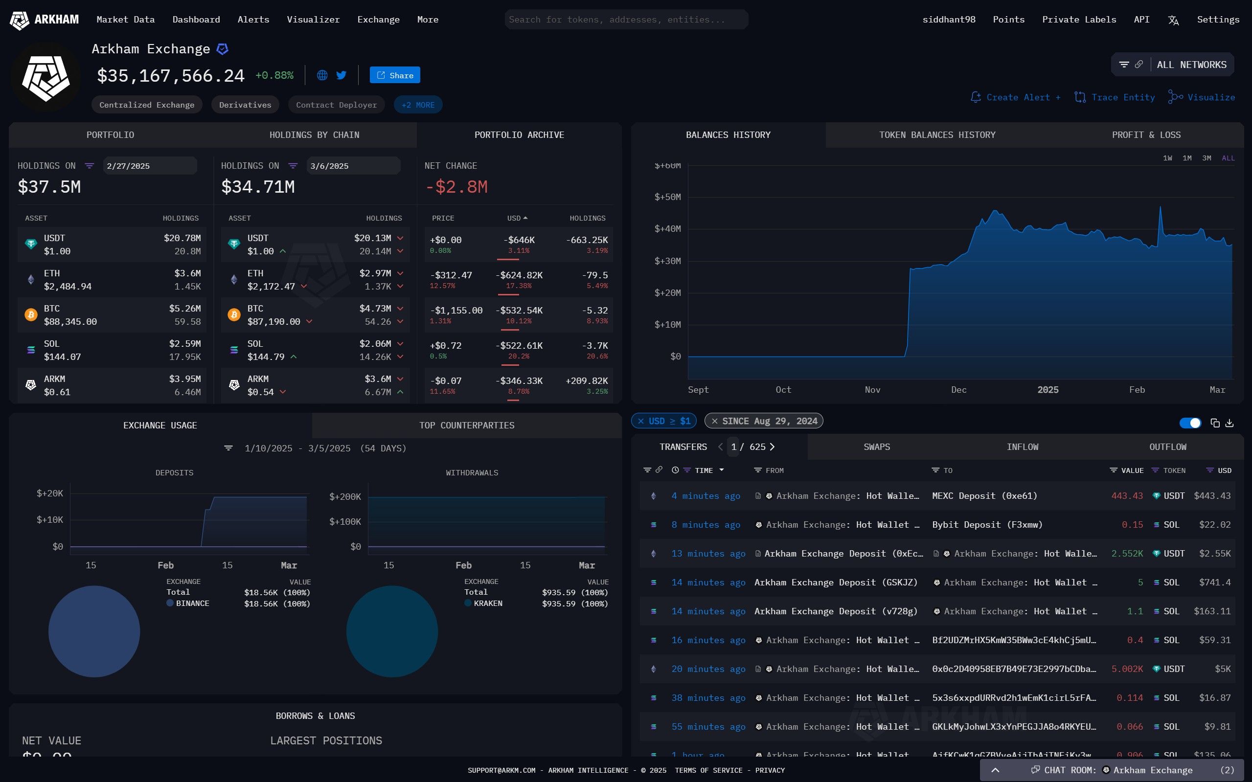
Task: Go to next transfers page arrow
Action: 773,447
